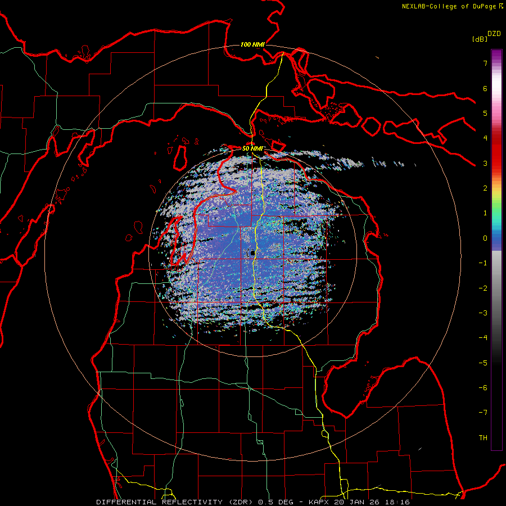Screen dimensions: 506x506
Task: Click the -6 value on color scale
Action: click(483, 388)
